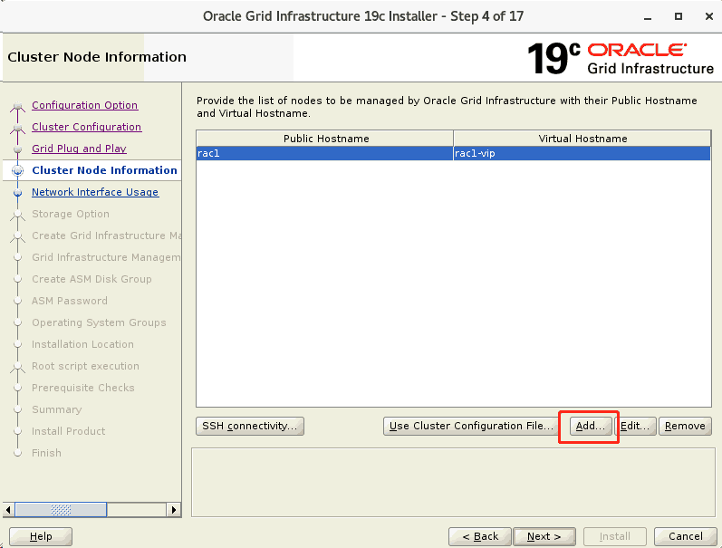Click the Summary step label
The width and height of the screenshot is (722, 548).
point(57,409)
